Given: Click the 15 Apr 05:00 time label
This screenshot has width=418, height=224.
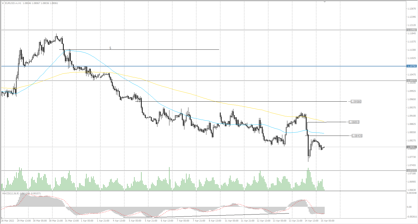Looking at the screenshot, I should 328,221.
